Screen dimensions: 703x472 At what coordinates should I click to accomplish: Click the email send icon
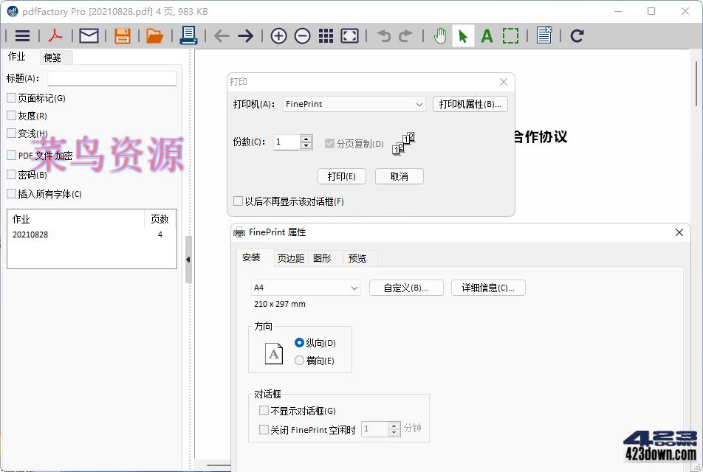[x=88, y=35]
